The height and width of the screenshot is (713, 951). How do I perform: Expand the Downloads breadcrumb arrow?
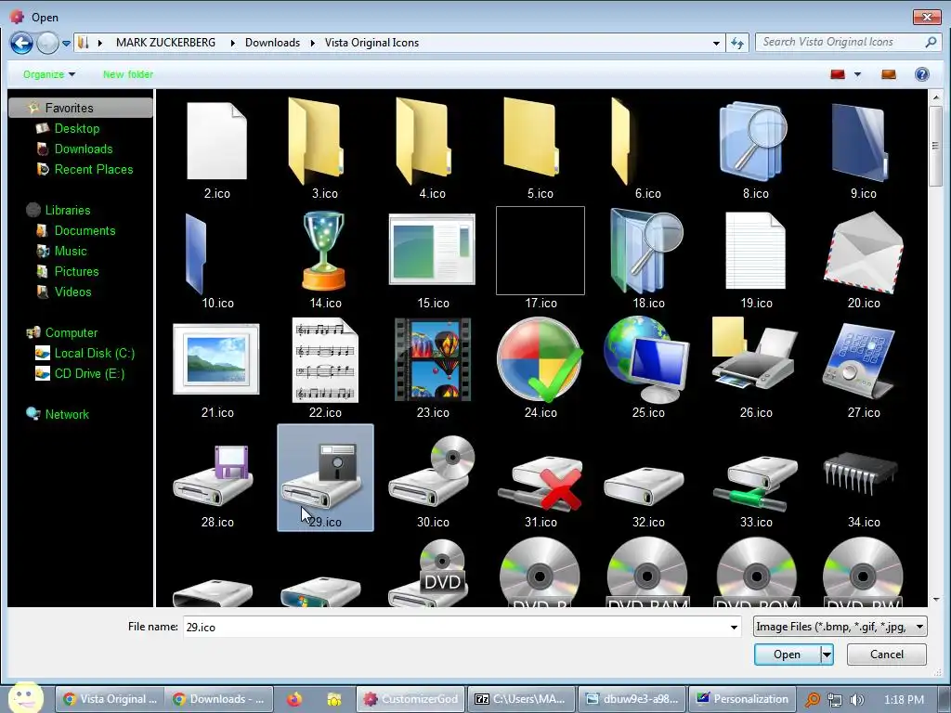click(x=313, y=43)
